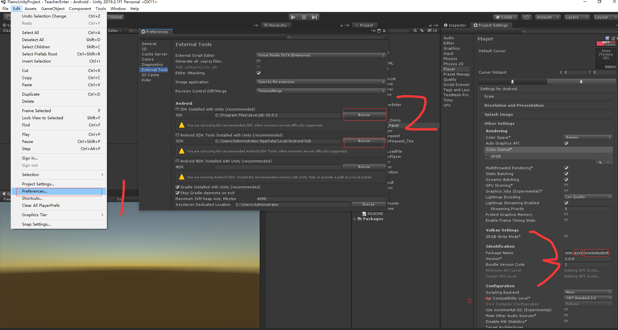Open Player settings help reference icon
This screenshot has width=618, height=330.
pyautogui.click(x=607, y=38)
